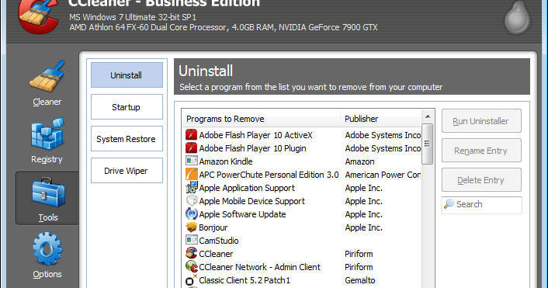Viewport: 548px width, 288px height.
Task: Click Piriform publisher in the CCleaner row
Action: coord(359,254)
